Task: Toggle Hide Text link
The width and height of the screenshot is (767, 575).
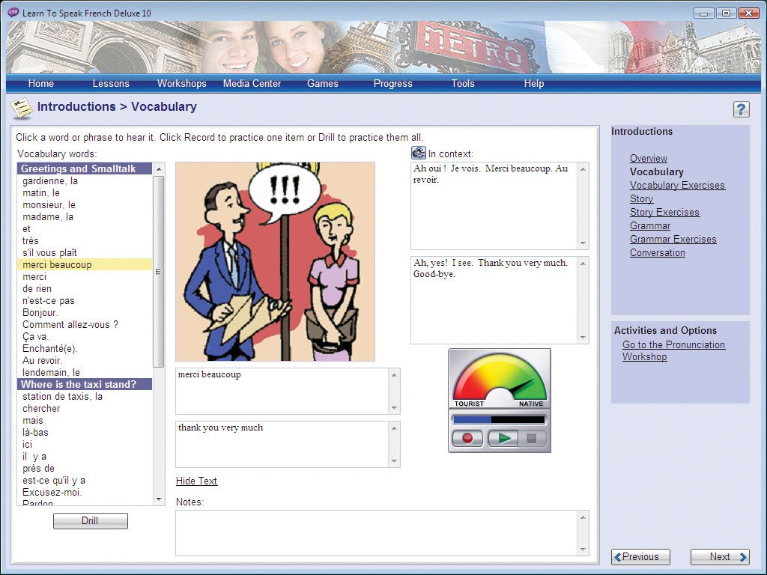Action: [x=196, y=481]
